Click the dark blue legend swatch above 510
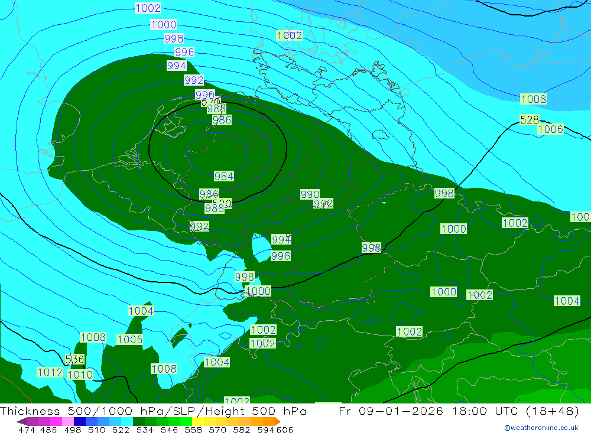The height and width of the screenshot is (433, 591). 80,421
